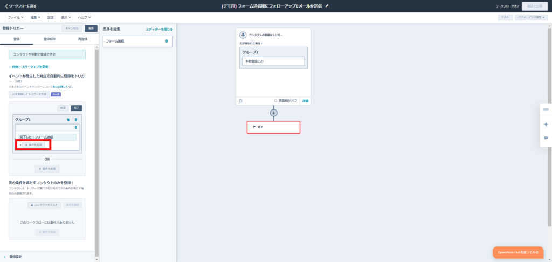
Task: Open the external link icon after もっと詳しく
Action: click(x=71, y=87)
